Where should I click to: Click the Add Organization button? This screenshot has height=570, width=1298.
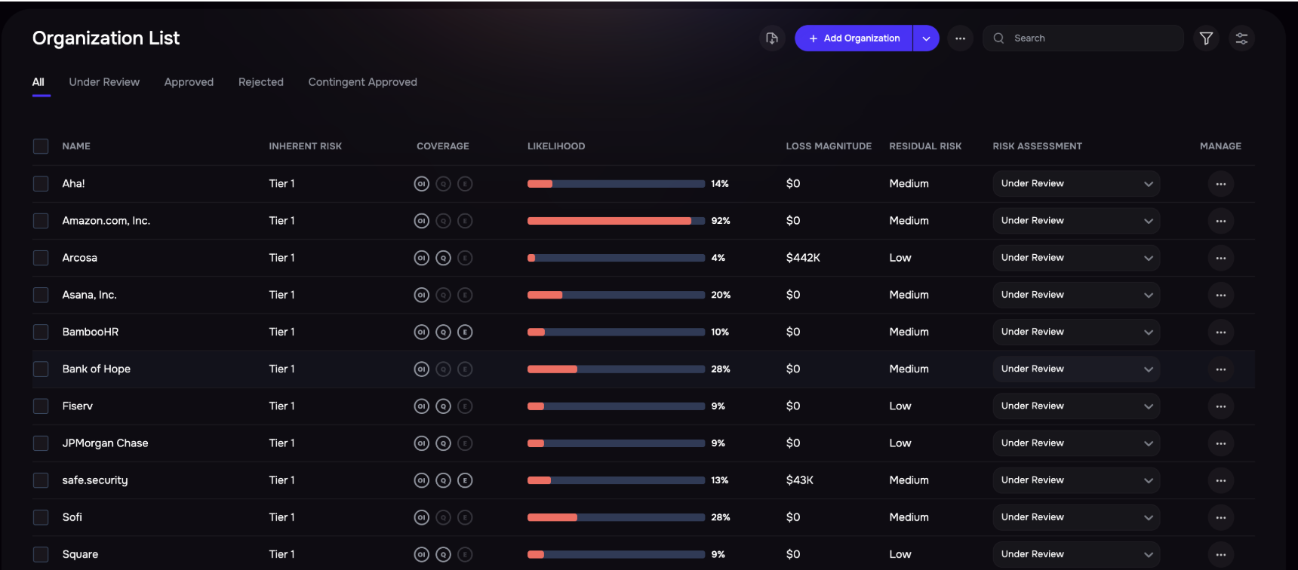click(x=854, y=38)
